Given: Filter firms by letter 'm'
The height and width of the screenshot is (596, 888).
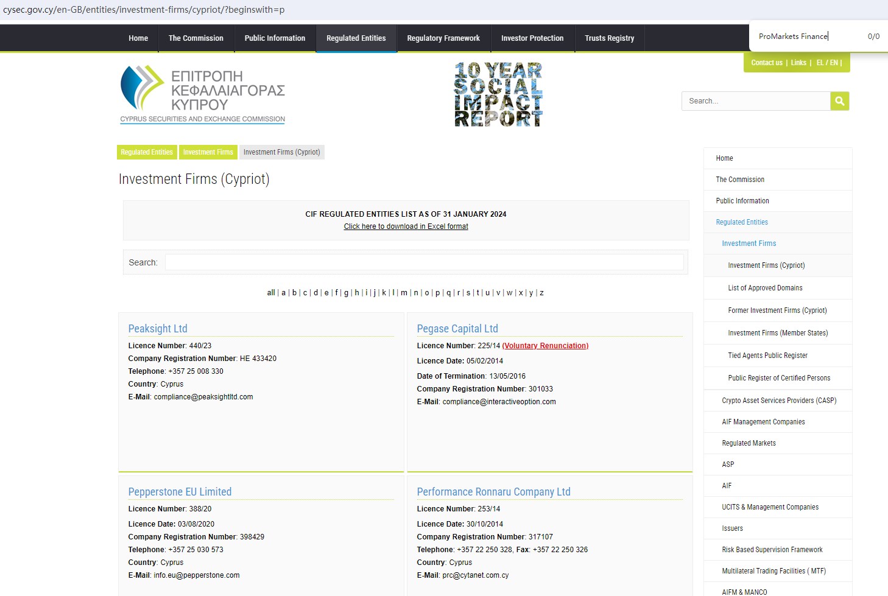Looking at the screenshot, I should 404,293.
